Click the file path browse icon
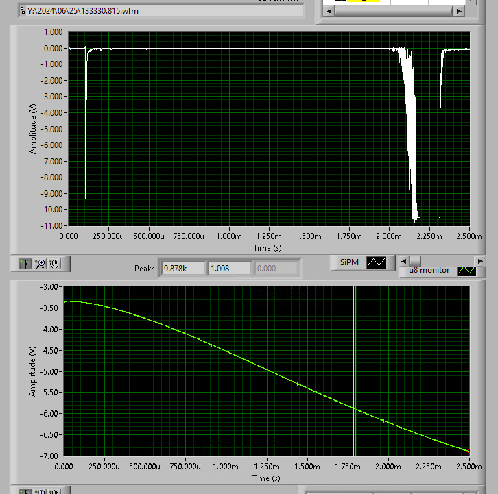Viewport: 498px width, 494px height. click(23, 11)
